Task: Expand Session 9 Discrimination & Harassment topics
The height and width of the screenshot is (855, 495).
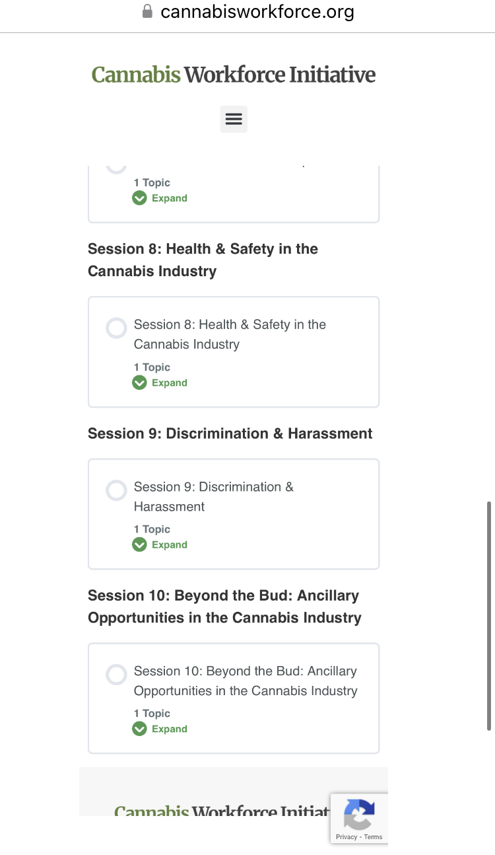Action: [160, 544]
